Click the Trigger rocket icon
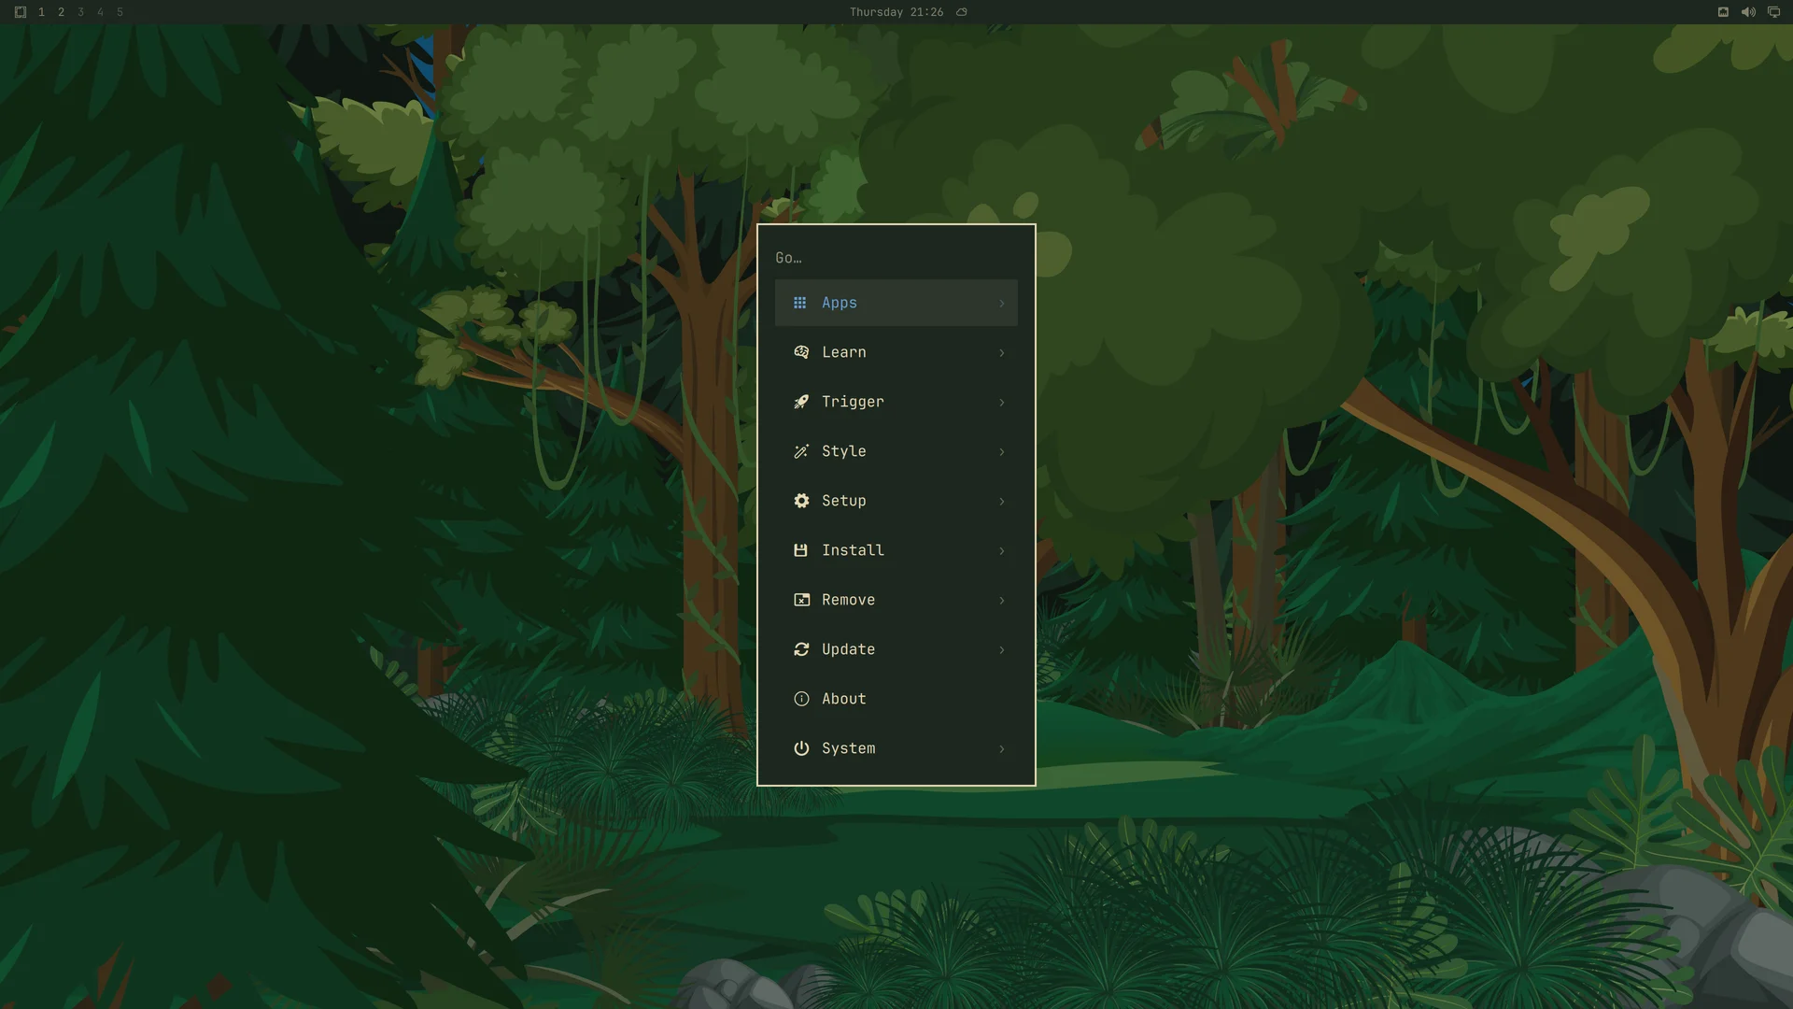Image resolution: width=1793 pixels, height=1009 pixels. (801, 402)
